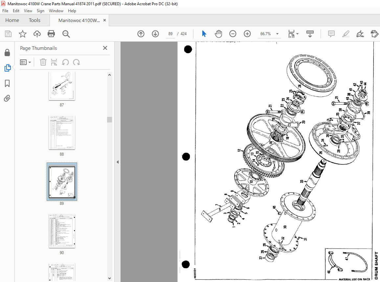
Task: Zoom in with plus button
Action: (247, 34)
